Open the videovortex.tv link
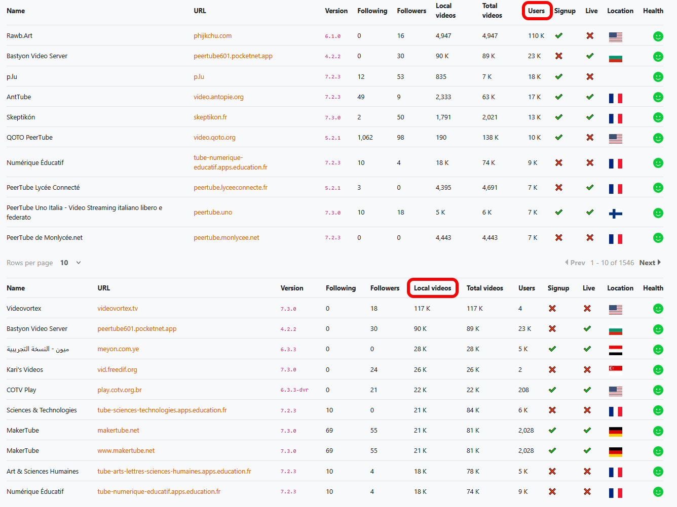 point(118,309)
